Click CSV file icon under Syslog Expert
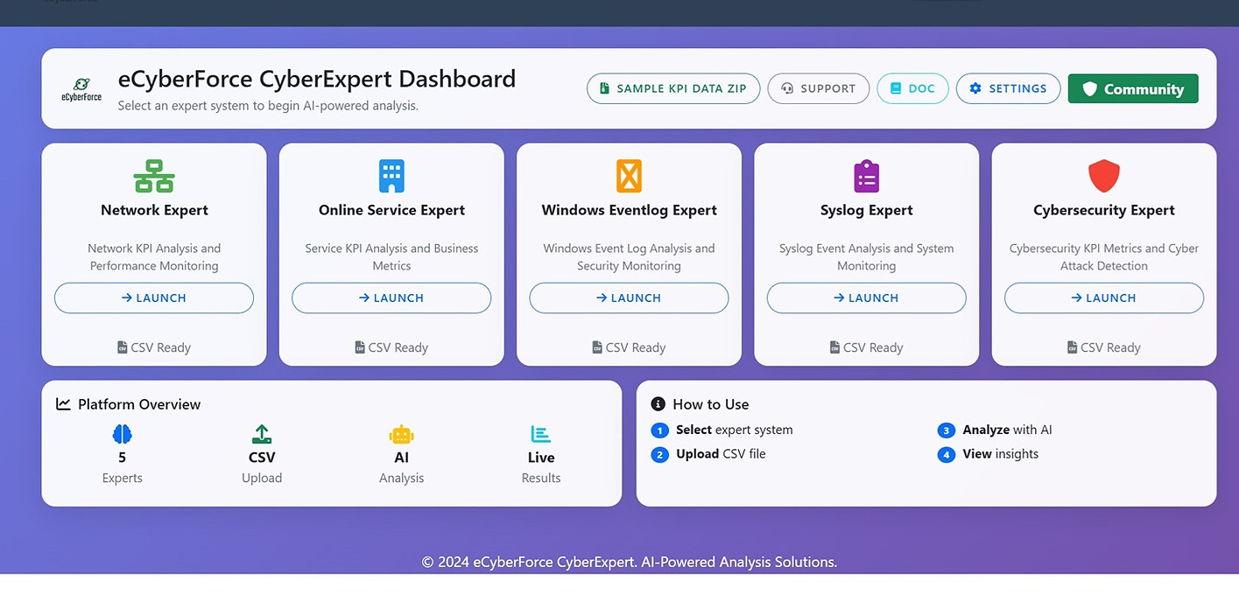The width and height of the screenshot is (1239, 595). pyautogui.click(x=834, y=347)
